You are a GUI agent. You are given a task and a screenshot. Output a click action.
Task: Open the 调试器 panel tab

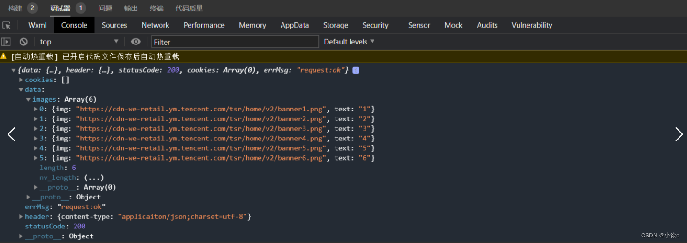pos(61,8)
